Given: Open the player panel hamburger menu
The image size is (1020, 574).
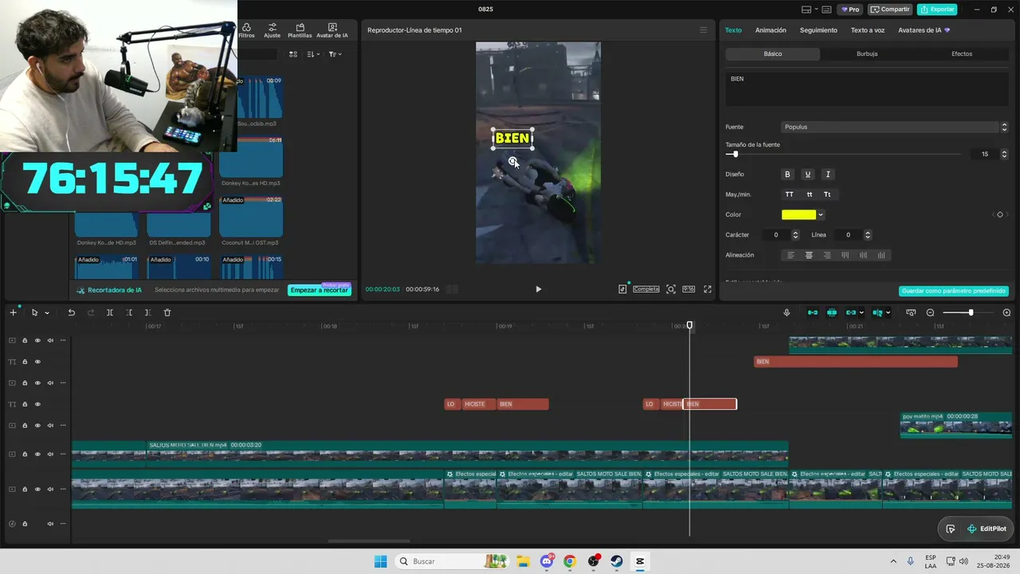Looking at the screenshot, I should pyautogui.click(x=703, y=30).
